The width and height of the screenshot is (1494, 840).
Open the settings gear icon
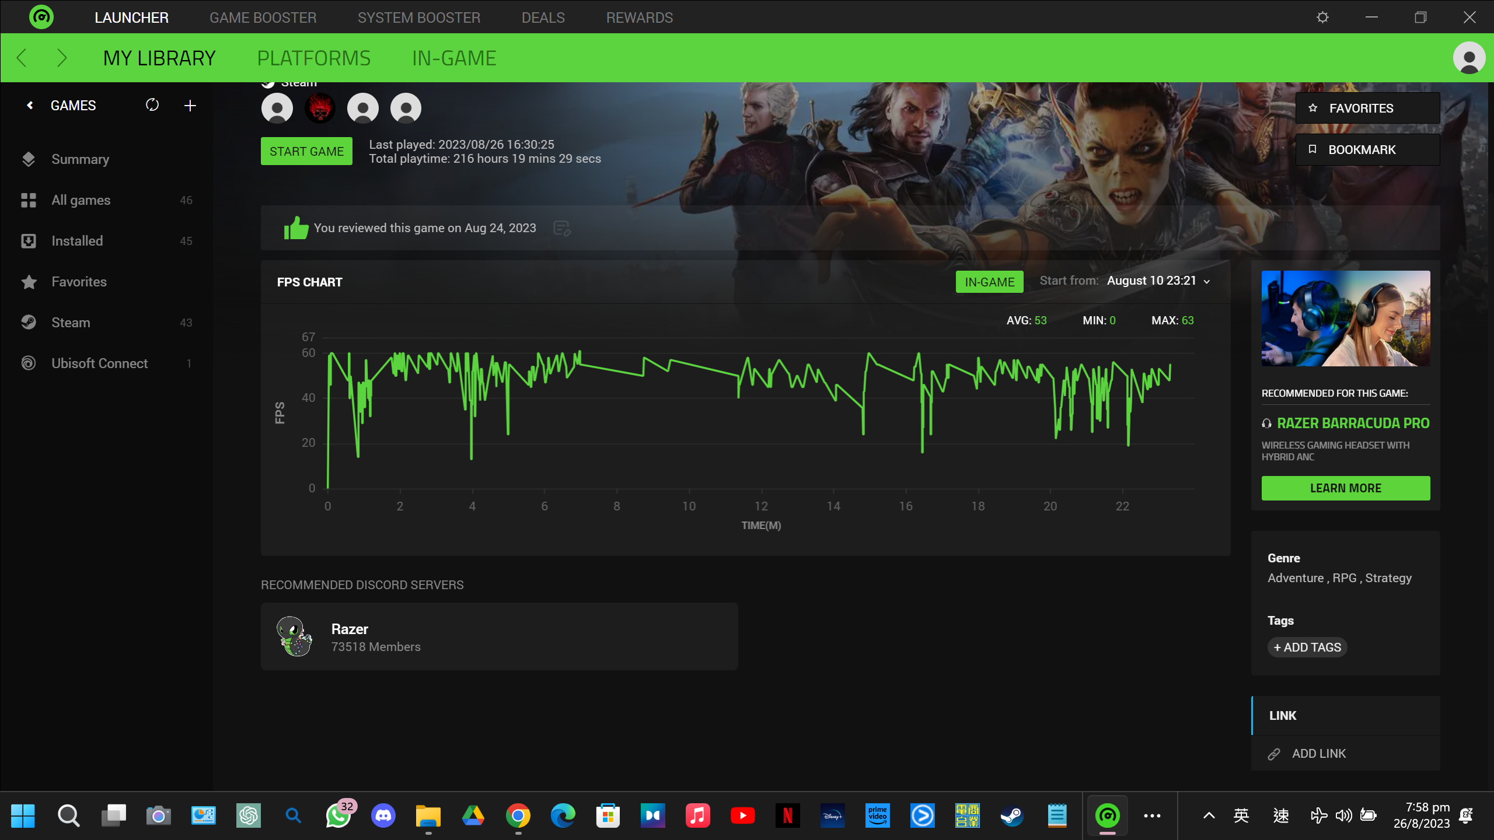point(1322,17)
